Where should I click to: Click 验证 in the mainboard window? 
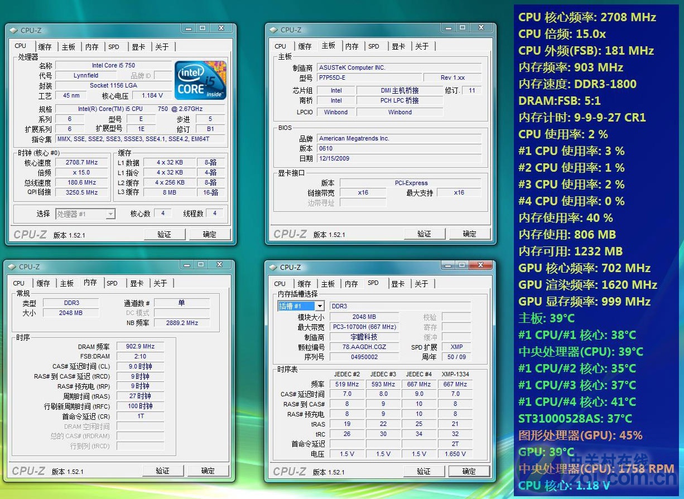click(x=424, y=234)
